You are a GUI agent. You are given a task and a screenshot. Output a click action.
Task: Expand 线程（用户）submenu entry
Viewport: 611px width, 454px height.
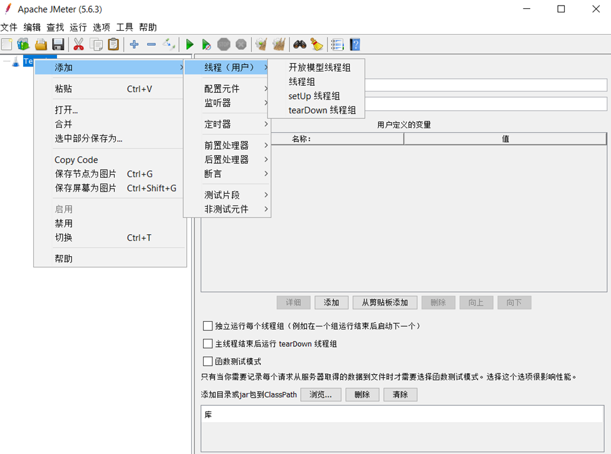coord(227,68)
